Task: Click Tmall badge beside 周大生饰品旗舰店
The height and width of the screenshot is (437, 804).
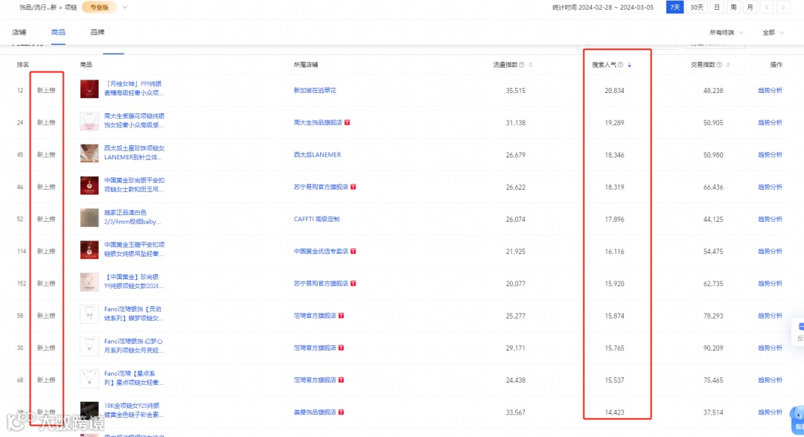Action: (x=347, y=123)
